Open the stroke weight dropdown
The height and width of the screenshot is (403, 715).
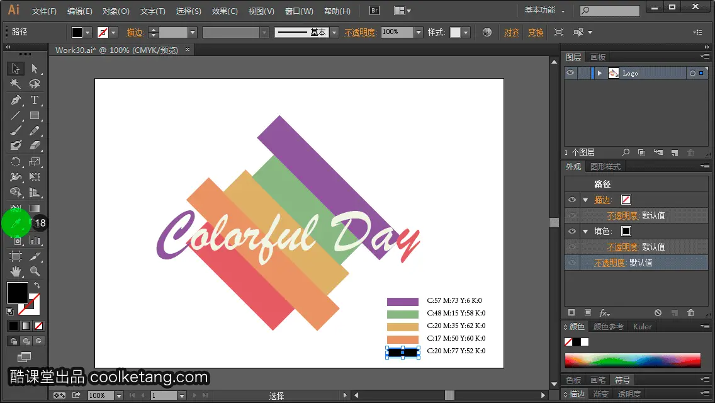tap(193, 32)
